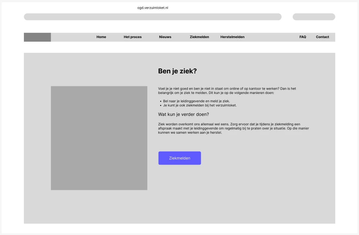Select Ziekmelden in the navigation bar

coord(199,37)
